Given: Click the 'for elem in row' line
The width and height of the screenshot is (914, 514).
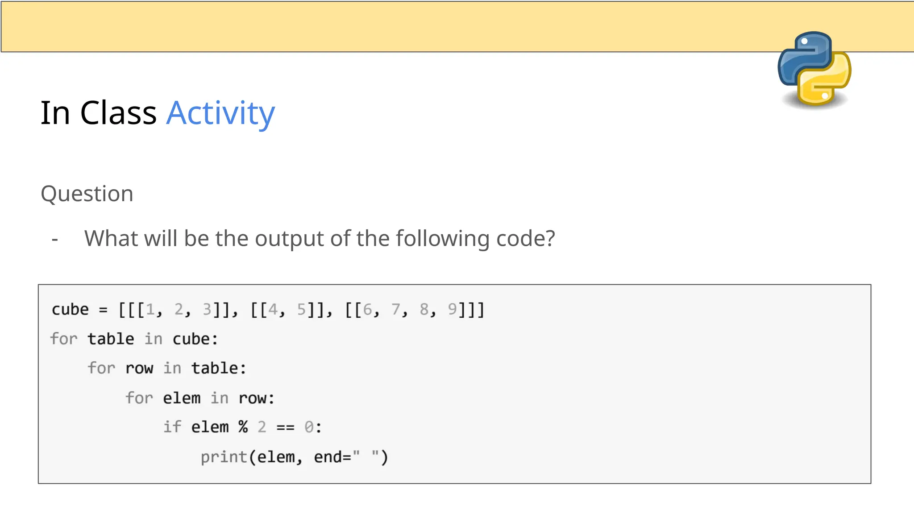Looking at the screenshot, I should point(200,398).
